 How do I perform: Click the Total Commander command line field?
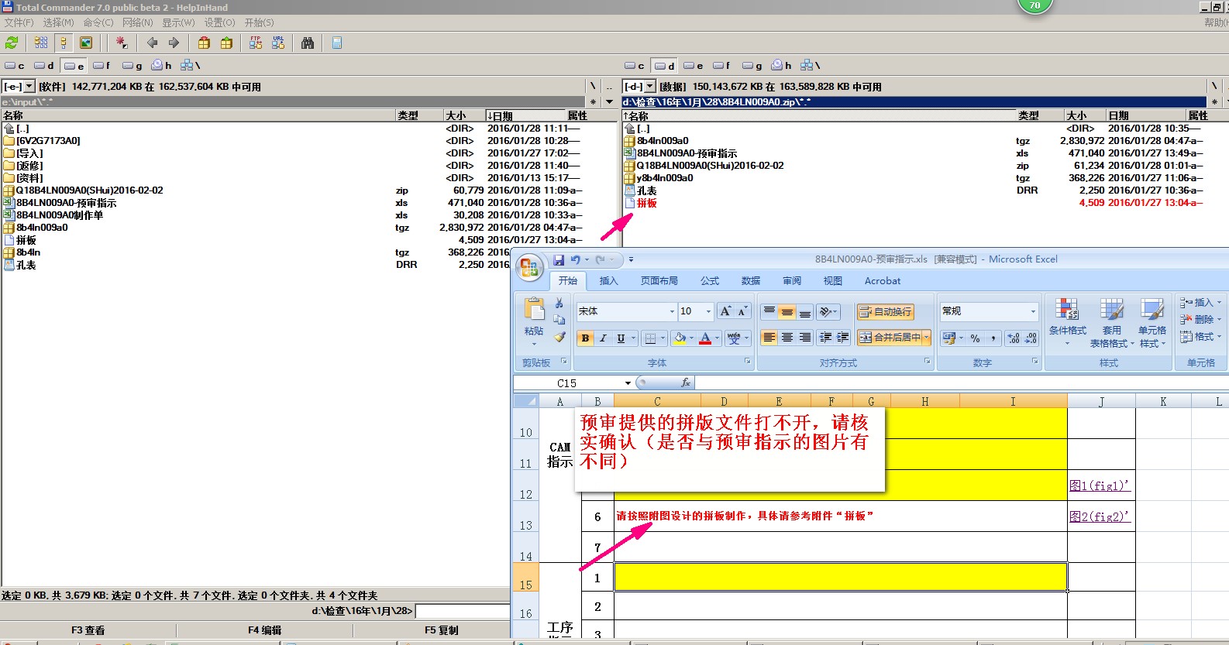[x=463, y=611]
